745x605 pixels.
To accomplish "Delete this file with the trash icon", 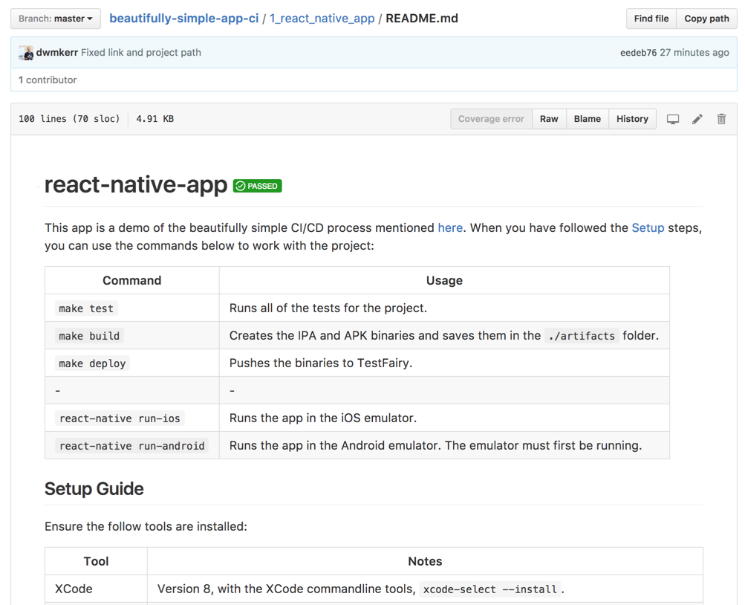I will coord(721,119).
